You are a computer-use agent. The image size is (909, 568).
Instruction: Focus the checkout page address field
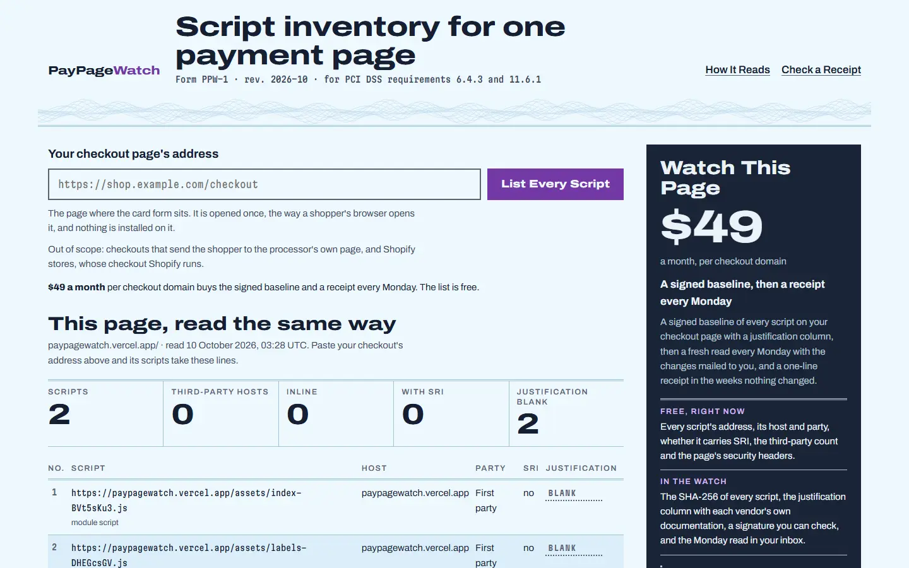click(x=264, y=184)
